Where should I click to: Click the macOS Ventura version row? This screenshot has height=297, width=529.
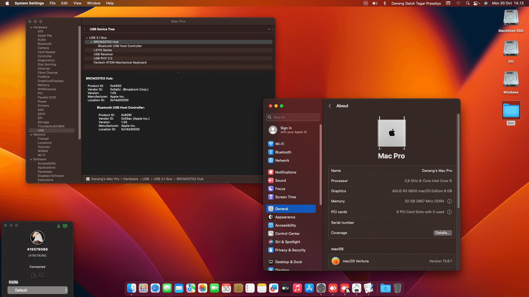(392, 261)
